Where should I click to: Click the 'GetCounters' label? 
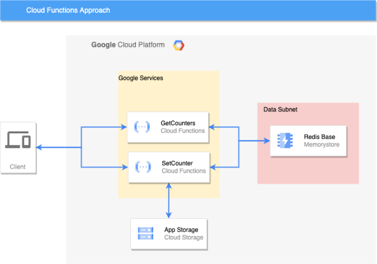178,123
